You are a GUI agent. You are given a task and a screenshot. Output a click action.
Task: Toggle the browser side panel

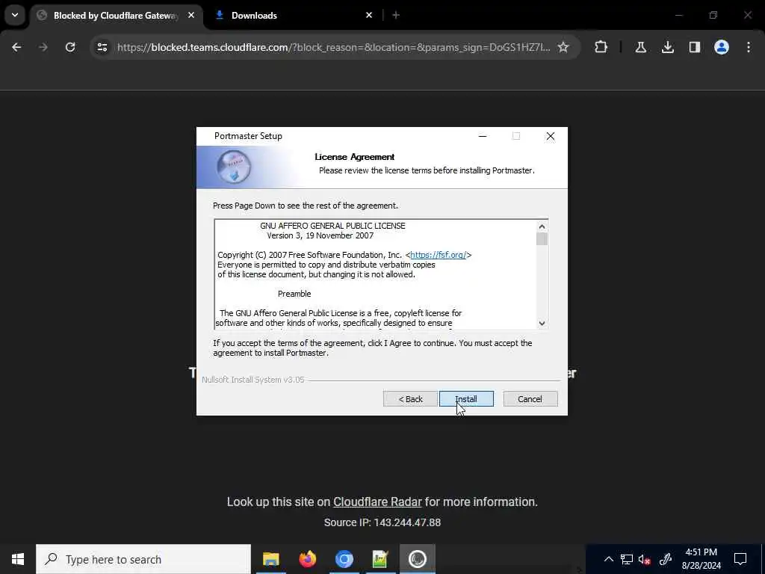point(695,47)
